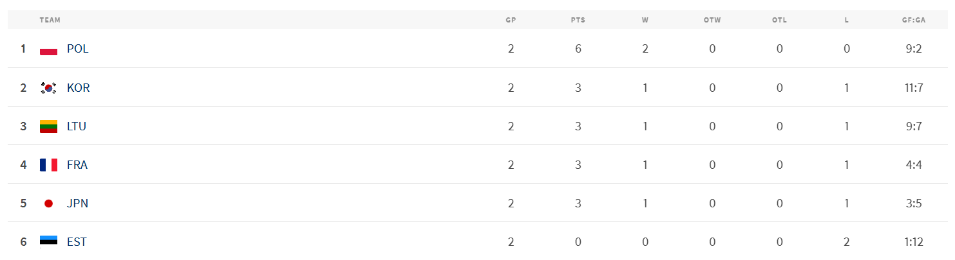Select Estonia's 1:12 goals cell

click(x=914, y=242)
